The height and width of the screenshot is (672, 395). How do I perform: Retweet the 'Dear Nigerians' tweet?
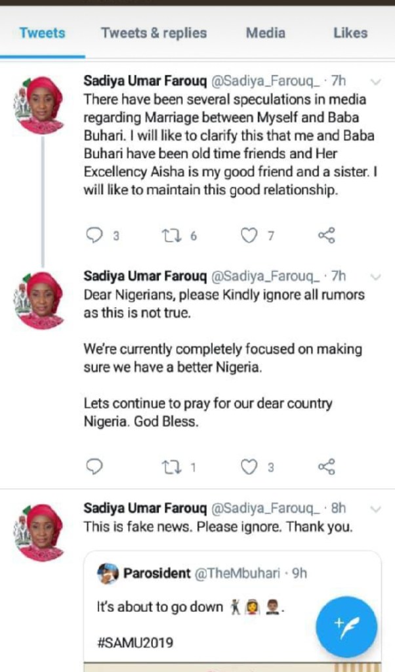pyautogui.click(x=171, y=467)
